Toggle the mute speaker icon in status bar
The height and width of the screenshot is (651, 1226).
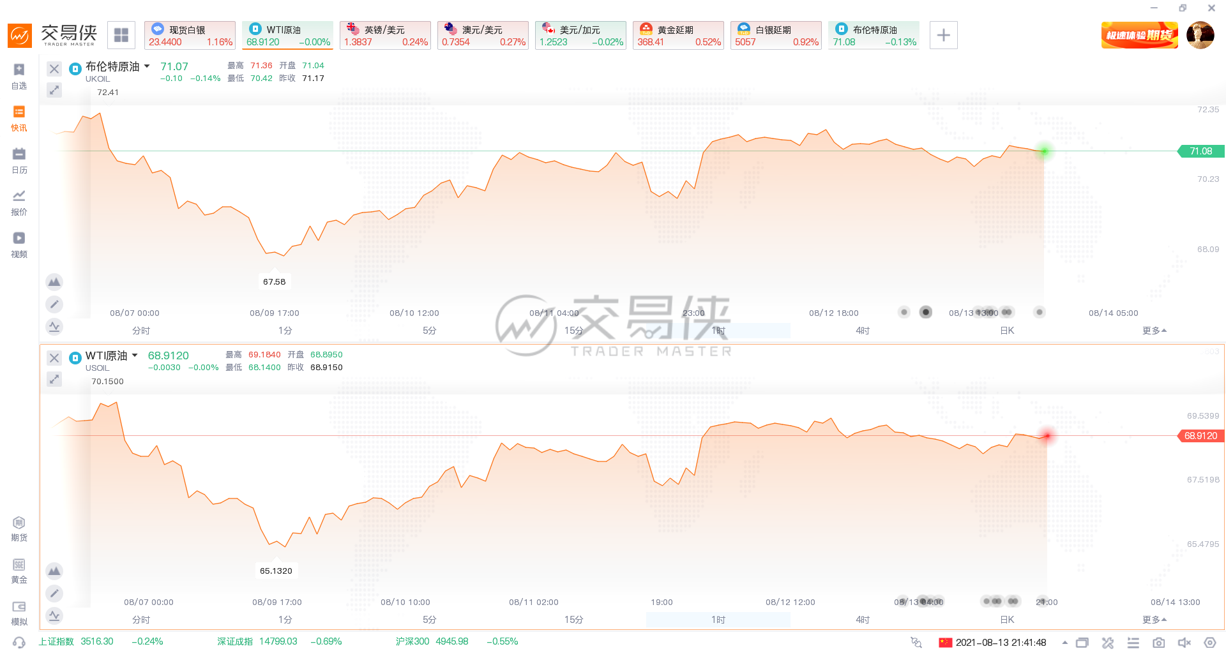click(x=1184, y=643)
